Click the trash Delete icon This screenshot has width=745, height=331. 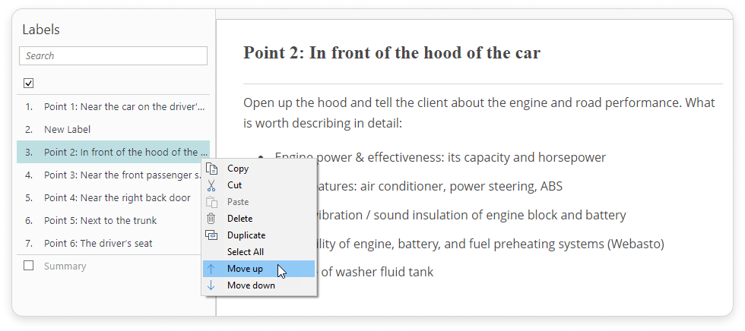point(211,219)
